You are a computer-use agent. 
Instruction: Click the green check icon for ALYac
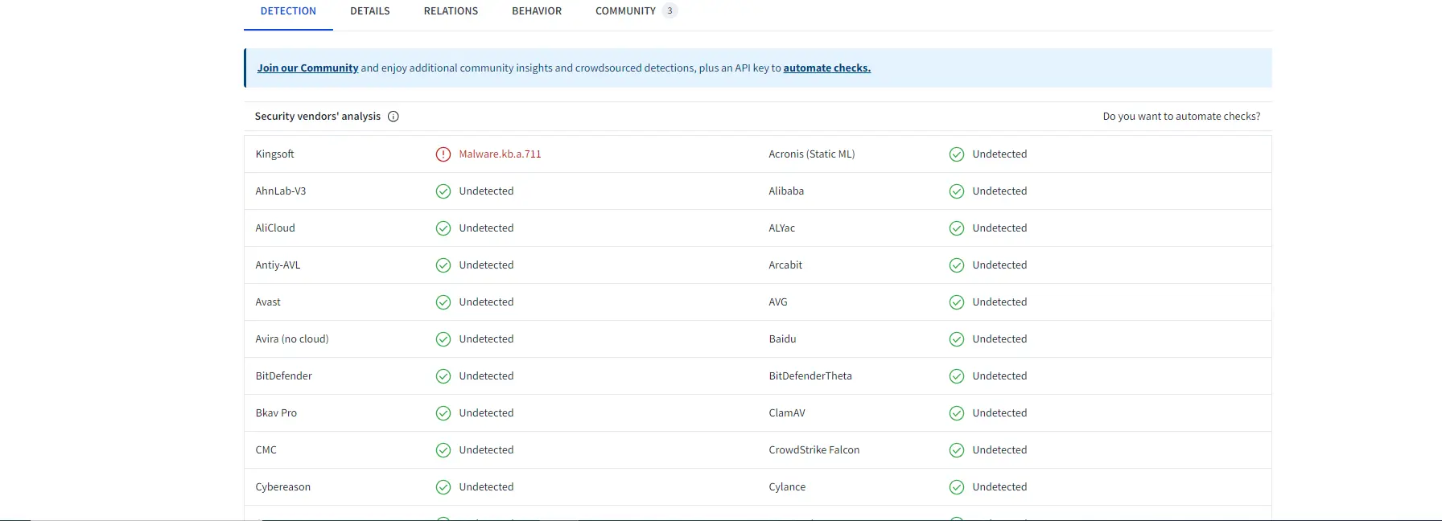957,228
